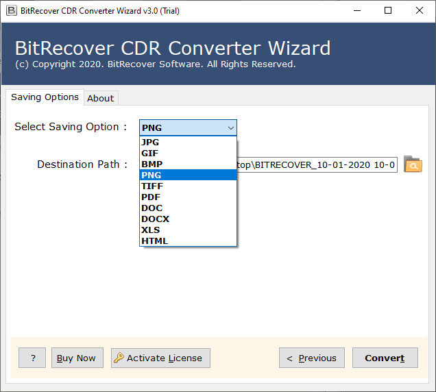Collapse the Select Saving Option dropdown arrow
The image size is (436, 392).
[x=230, y=127]
